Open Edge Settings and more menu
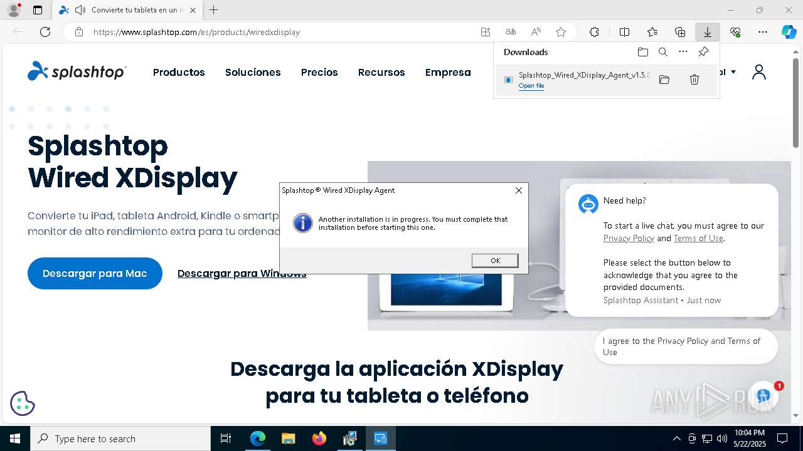 (763, 32)
